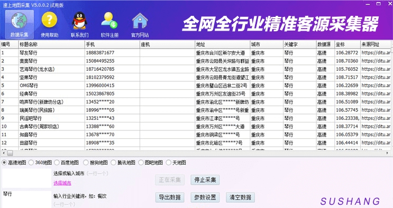The width and height of the screenshot is (393, 208).
Task: Select the 百度地图 radio button
Action: pos(57,163)
